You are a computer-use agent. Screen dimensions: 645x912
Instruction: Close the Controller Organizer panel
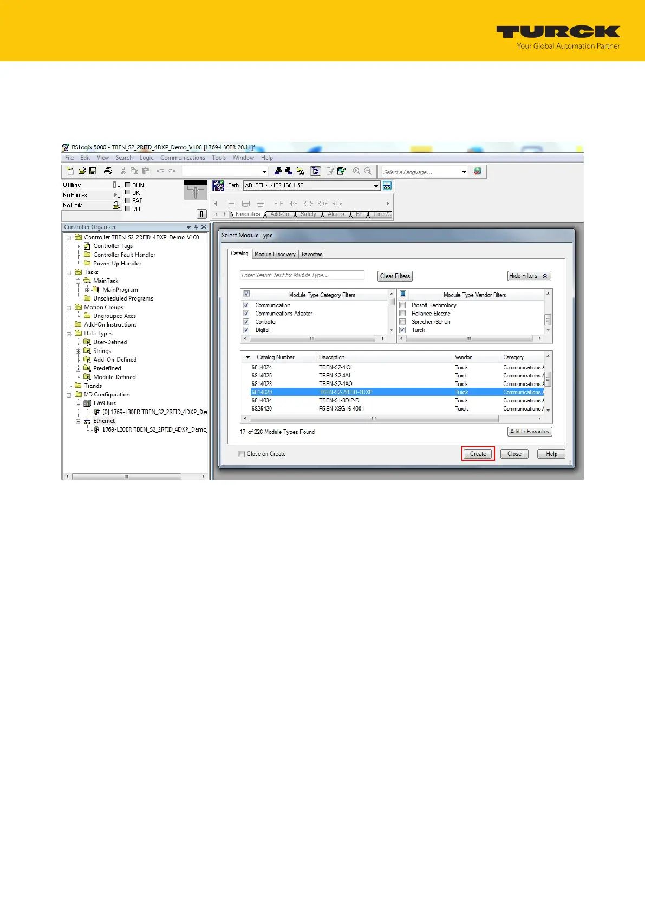[x=204, y=227]
